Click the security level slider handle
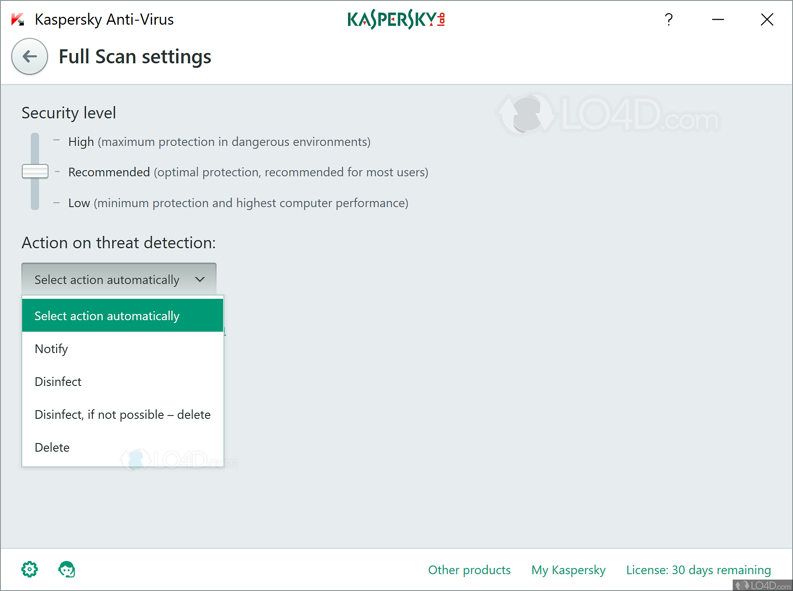Image resolution: width=793 pixels, height=591 pixels. coord(35,171)
